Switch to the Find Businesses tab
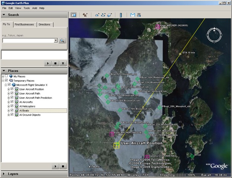 pos(24,24)
